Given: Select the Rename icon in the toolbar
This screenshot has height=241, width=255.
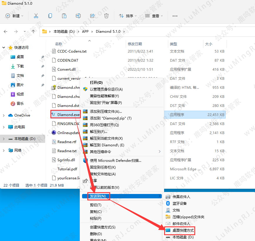Looking at the screenshot, I should (x=78, y=16).
